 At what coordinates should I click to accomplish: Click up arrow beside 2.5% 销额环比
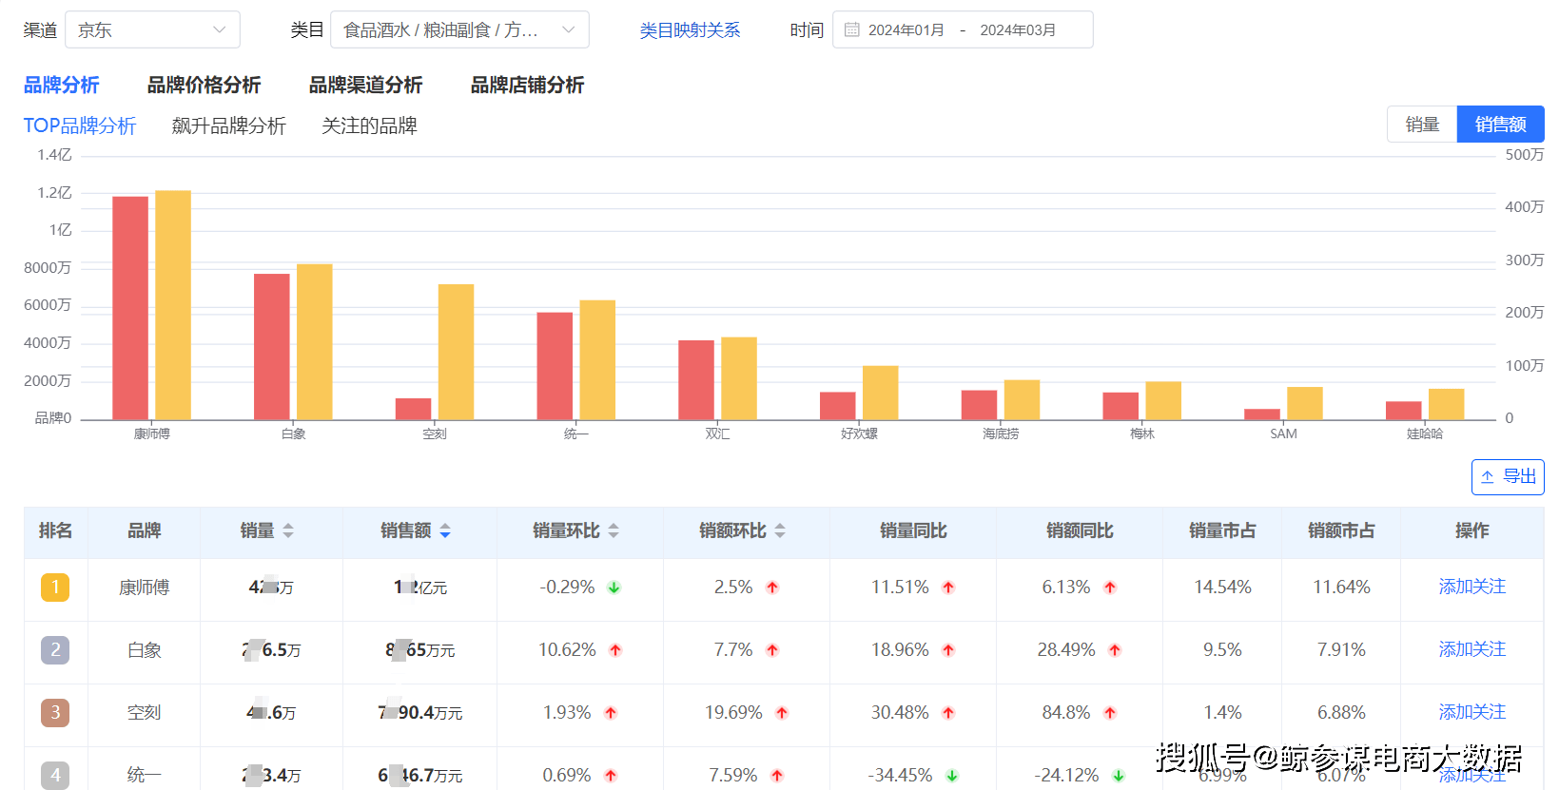[772, 588]
